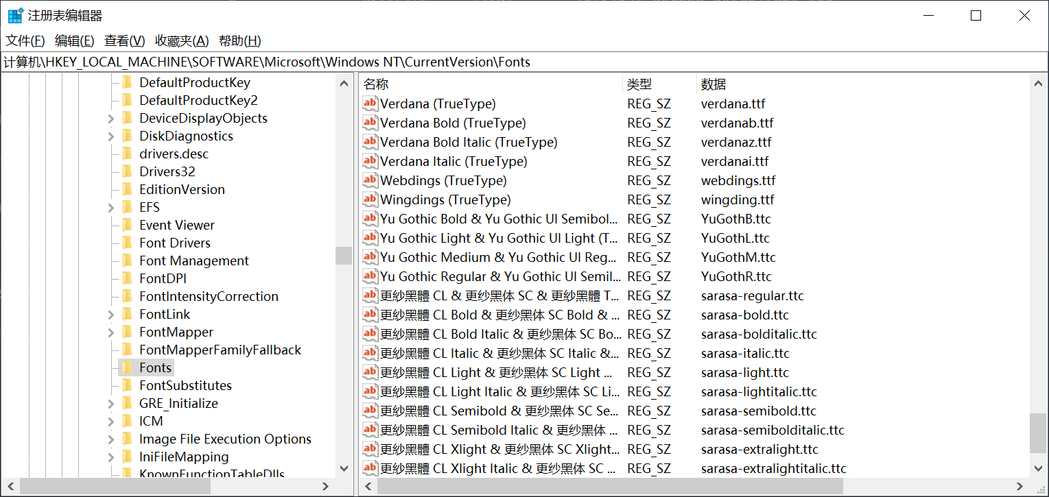Click the ab icon beside Webdings (TrueType)
This screenshot has height=497, width=1049.
coord(370,180)
